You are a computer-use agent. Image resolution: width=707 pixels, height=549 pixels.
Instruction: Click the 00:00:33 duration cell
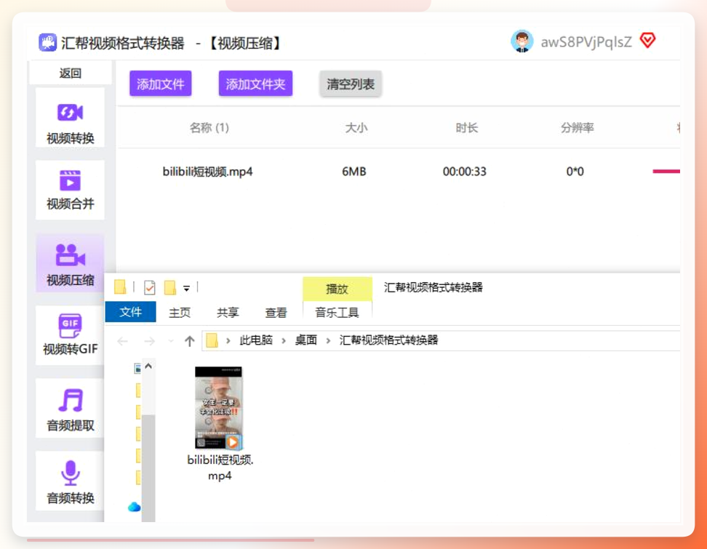[464, 172]
